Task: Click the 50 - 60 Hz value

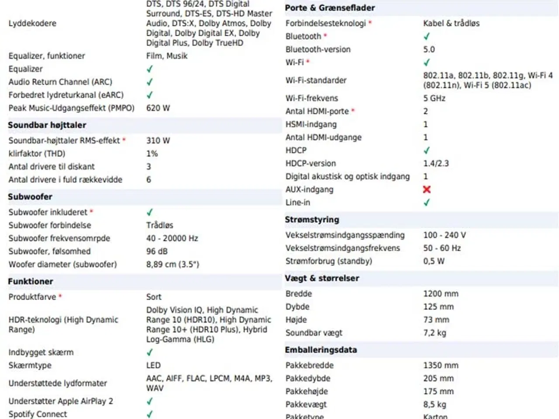Action: pyautogui.click(x=442, y=248)
